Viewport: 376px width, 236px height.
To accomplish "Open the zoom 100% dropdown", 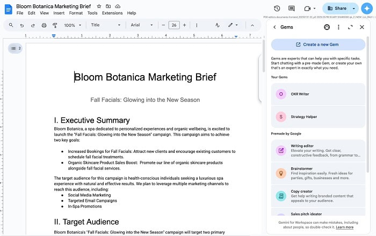I will [73, 25].
